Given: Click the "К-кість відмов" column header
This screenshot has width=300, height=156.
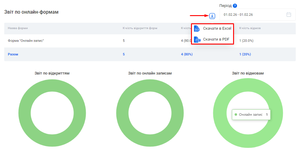Looking at the screenshot, I should click(250, 28).
